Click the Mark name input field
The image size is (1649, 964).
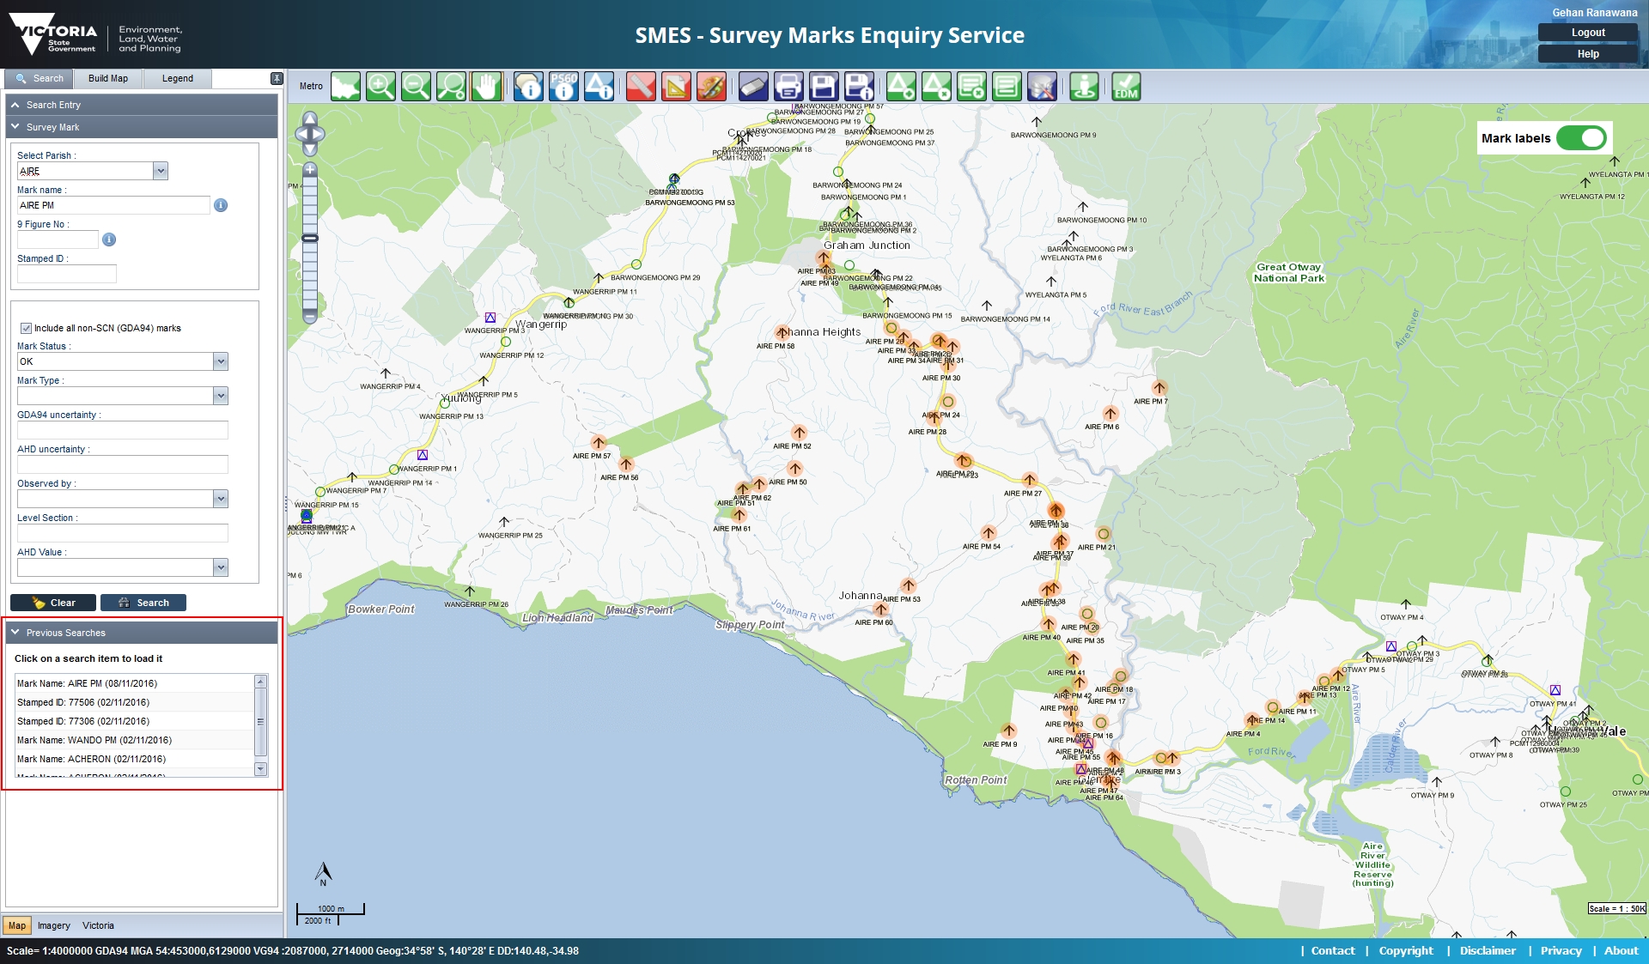tap(113, 205)
